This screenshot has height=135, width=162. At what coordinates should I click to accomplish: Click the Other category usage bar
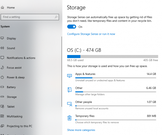click(116, 92)
